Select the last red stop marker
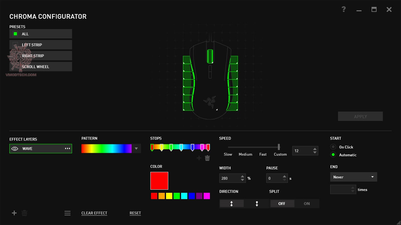Image resolution: width=401 pixels, height=225 pixels. 208,147
